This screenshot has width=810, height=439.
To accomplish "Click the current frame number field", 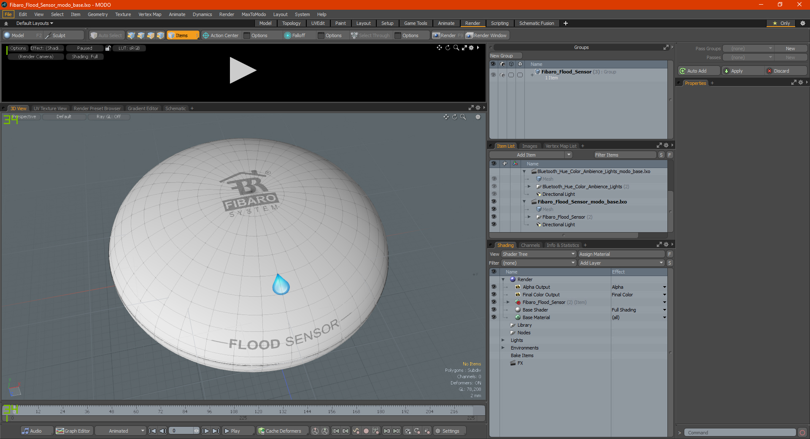I will (181, 431).
